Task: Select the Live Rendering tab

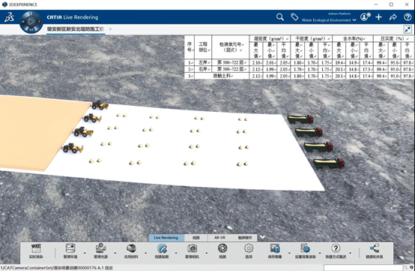Action: [166, 237]
